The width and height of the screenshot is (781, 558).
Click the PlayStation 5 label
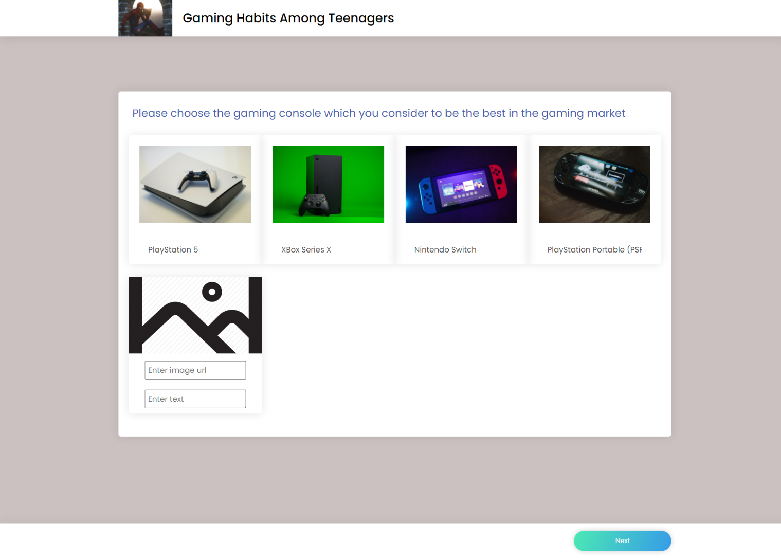coord(173,250)
